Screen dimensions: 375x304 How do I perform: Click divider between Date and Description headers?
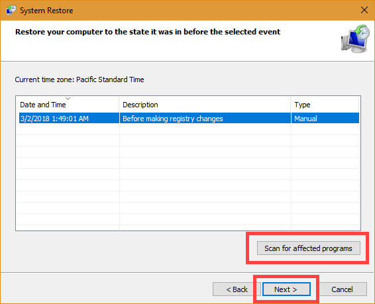(x=119, y=105)
